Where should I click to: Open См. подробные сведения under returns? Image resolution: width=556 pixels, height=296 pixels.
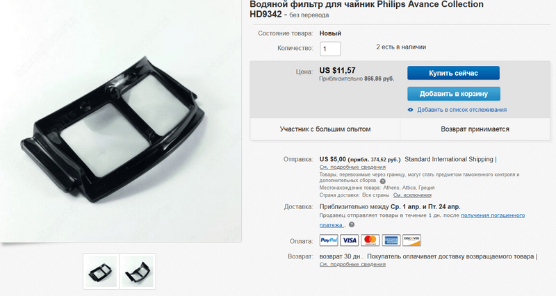[352, 264]
